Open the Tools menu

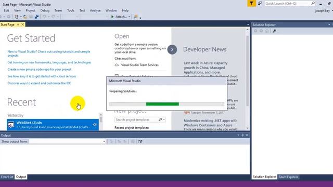coord(71,10)
